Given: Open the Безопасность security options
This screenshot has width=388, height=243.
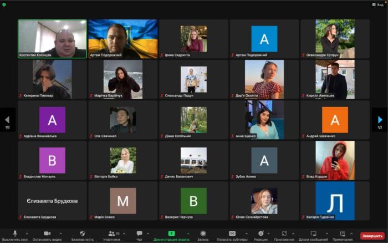Looking at the screenshot, I should click(83, 235).
